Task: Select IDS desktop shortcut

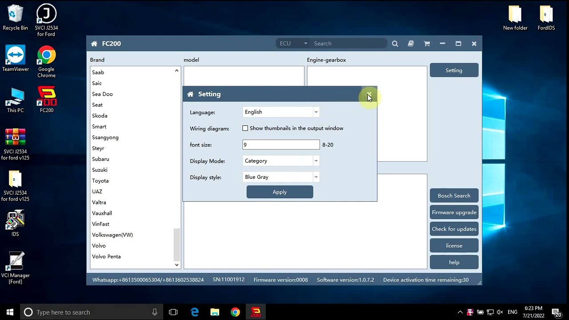Action: 15,224
